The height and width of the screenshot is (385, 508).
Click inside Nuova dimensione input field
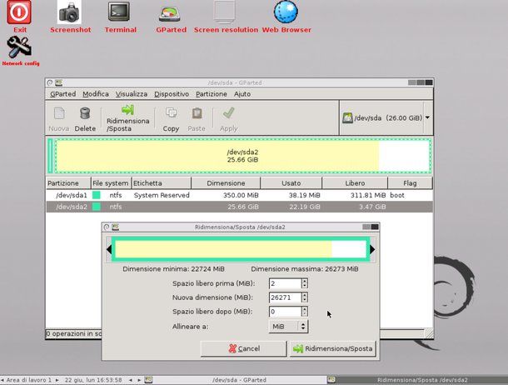tap(283, 297)
